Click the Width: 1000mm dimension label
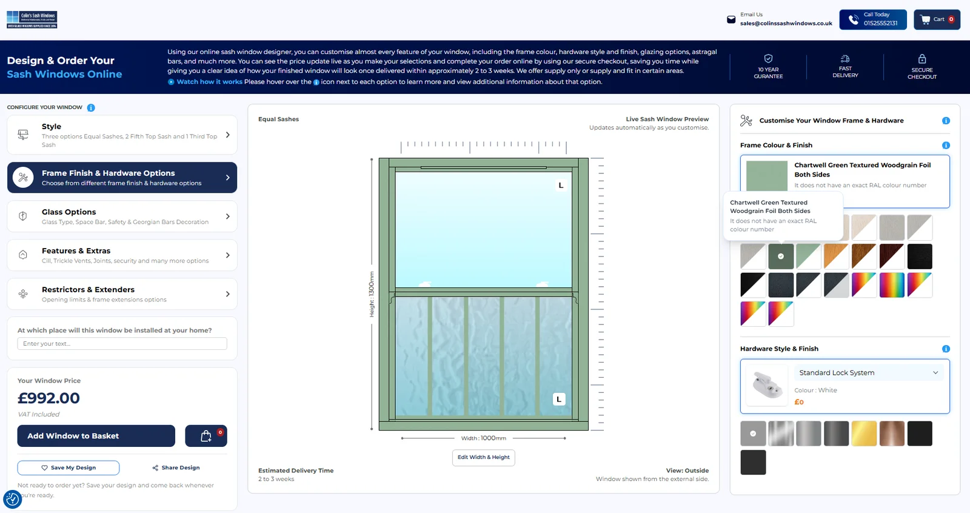The width and height of the screenshot is (970, 513). click(483, 438)
